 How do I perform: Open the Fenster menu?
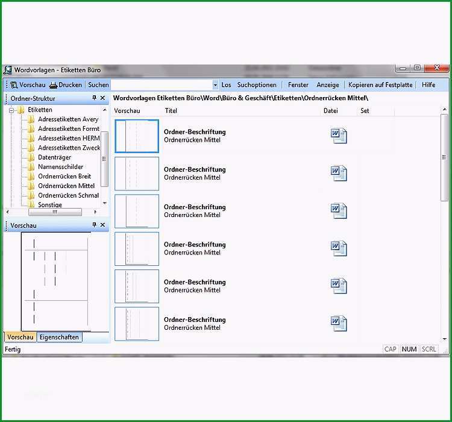[x=298, y=85]
